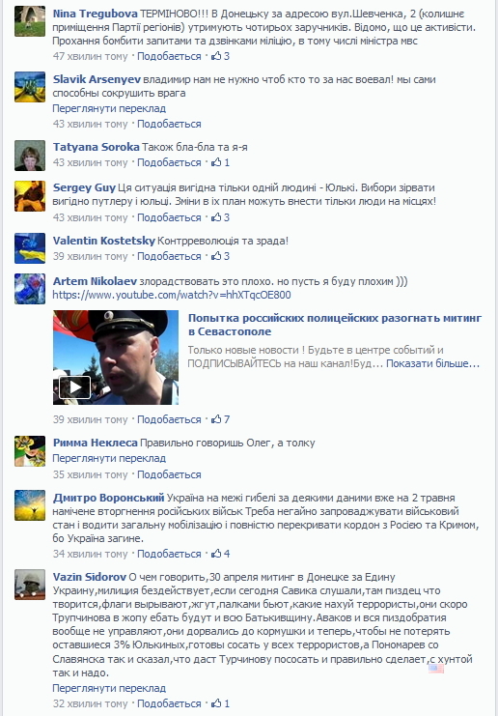Show translation of Slavik Arsenyev's comment

[x=109, y=108]
